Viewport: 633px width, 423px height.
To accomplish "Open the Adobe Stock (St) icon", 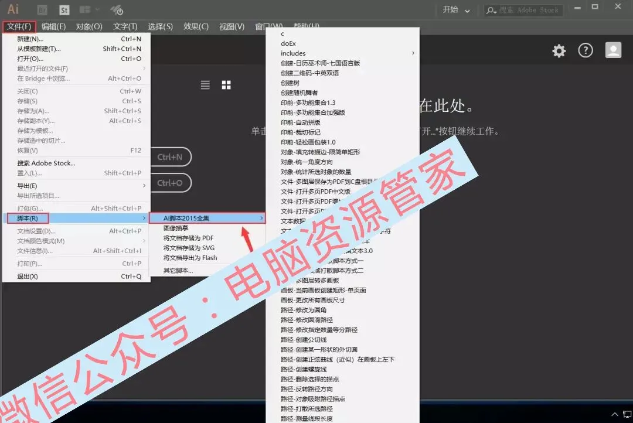I will point(64,10).
